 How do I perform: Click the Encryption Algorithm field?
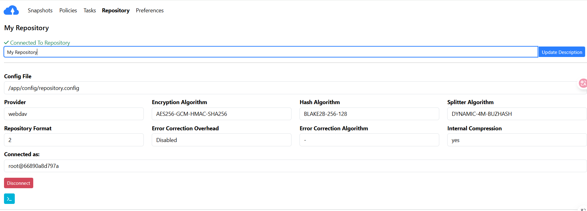pyautogui.click(x=222, y=114)
